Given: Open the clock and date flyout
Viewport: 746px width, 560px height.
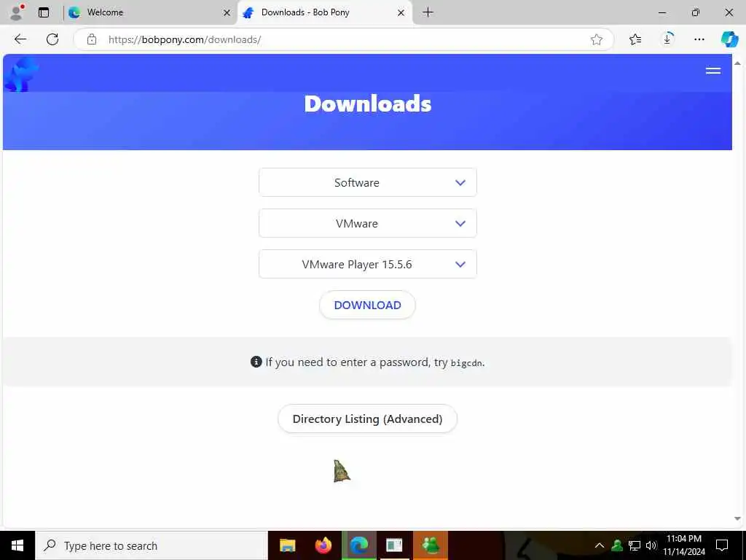Looking at the screenshot, I should (x=684, y=545).
